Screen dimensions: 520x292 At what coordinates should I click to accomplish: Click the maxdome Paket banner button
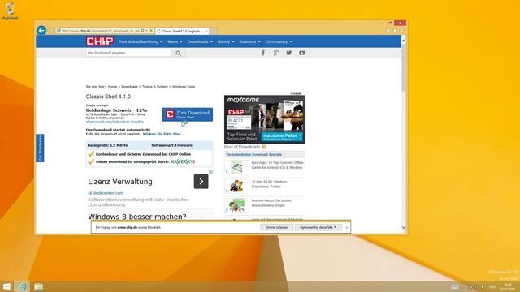click(x=282, y=136)
